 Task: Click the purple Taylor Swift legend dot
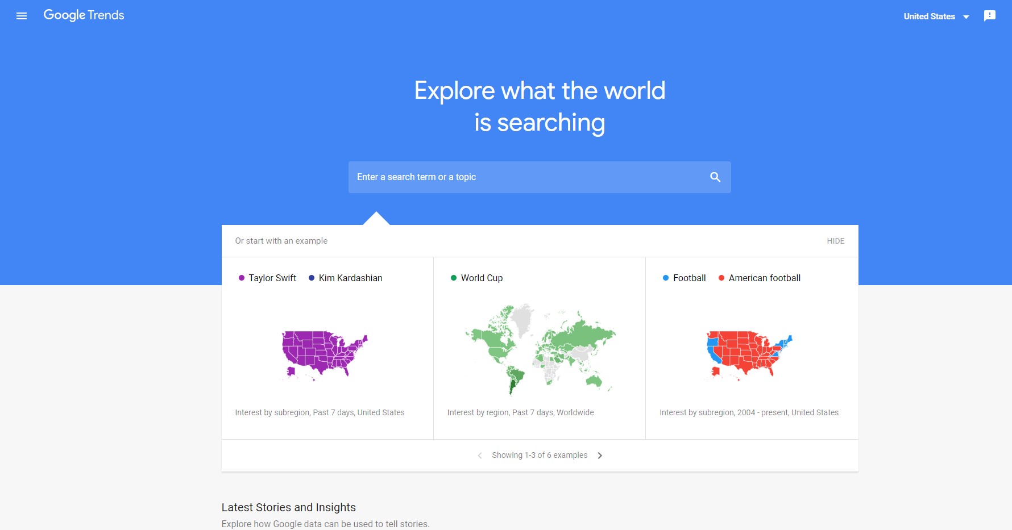pyautogui.click(x=241, y=278)
